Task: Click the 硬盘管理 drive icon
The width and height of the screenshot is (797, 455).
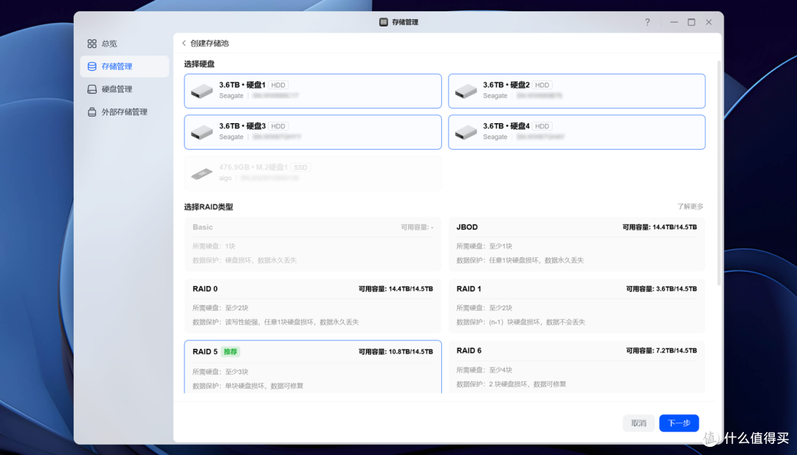Action: 92,89
